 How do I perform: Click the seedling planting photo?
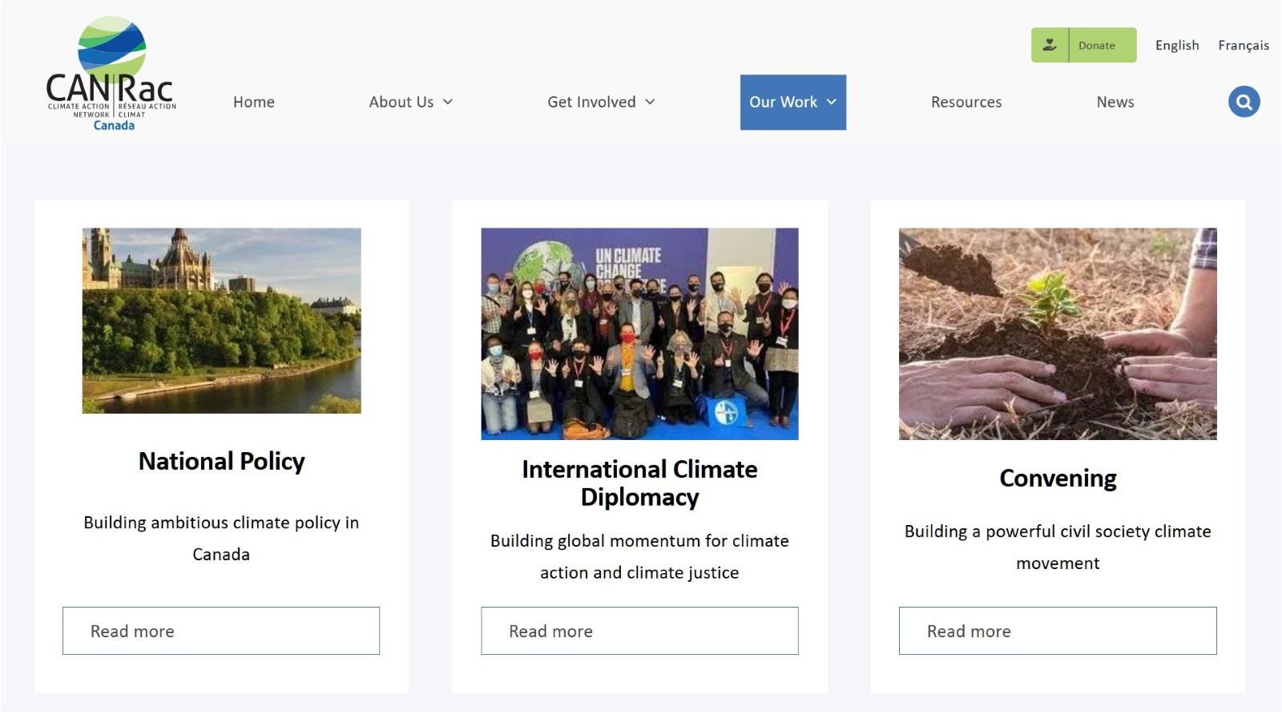pyautogui.click(x=1057, y=333)
